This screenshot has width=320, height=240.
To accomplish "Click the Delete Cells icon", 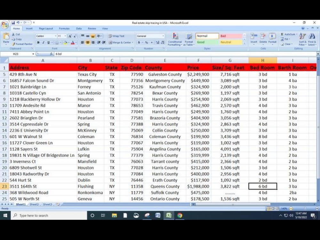I will (x=263, y=36).
